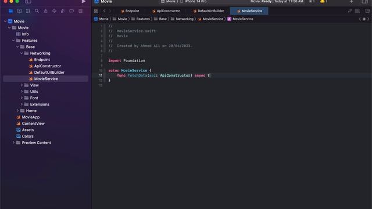Toggle code review changes icon

pyautogui.click(x=350, y=11)
